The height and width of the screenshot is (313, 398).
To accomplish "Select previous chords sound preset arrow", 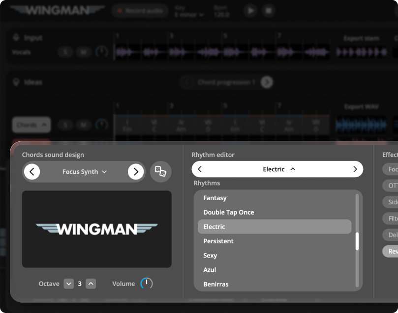I will click(x=31, y=172).
